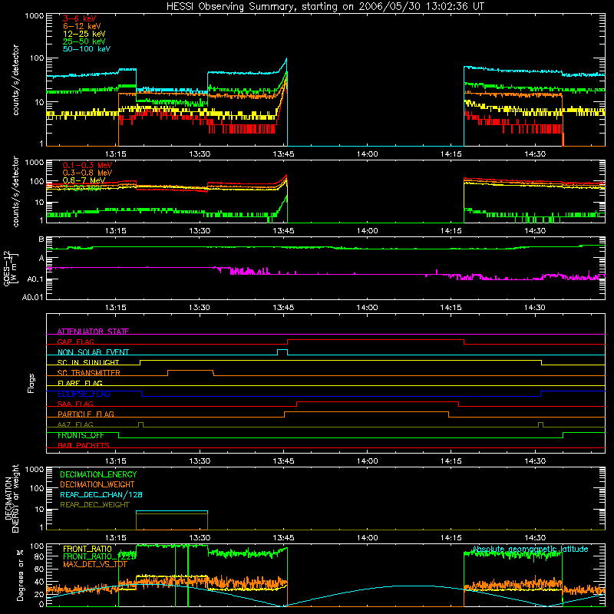
Task: Click the raised REAR_DEC_CHAN cyan step segment
Action: tap(172, 511)
